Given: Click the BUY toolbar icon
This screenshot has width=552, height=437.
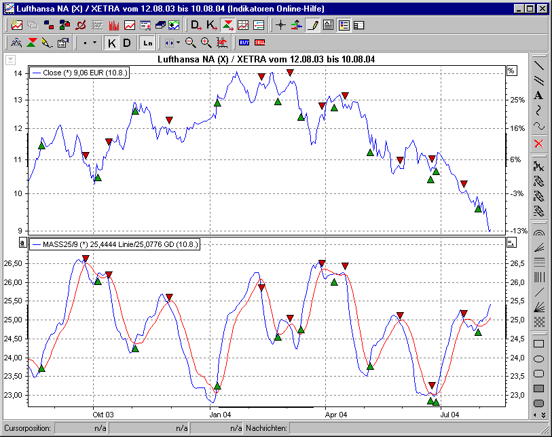Looking at the screenshot, I should (x=244, y=42).
